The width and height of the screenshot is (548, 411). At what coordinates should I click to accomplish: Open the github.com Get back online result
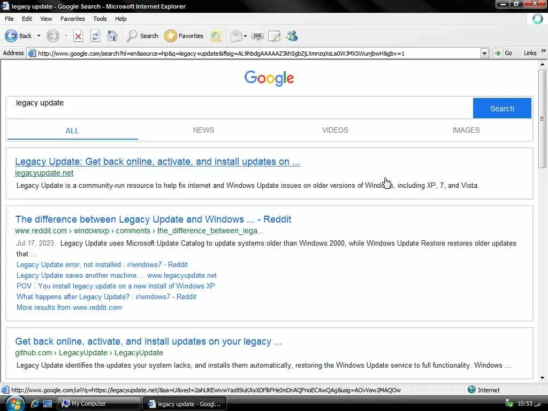coord(148,341)
